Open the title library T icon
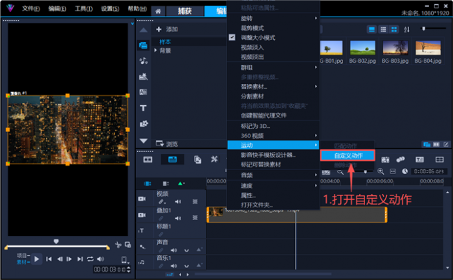 (143, 108)
